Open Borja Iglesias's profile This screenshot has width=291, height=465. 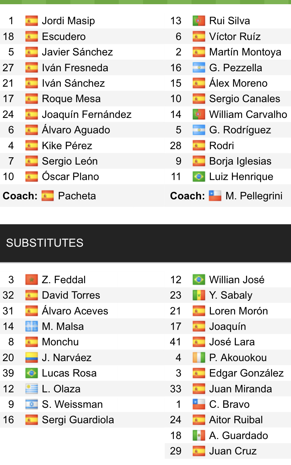coord(240,161)
